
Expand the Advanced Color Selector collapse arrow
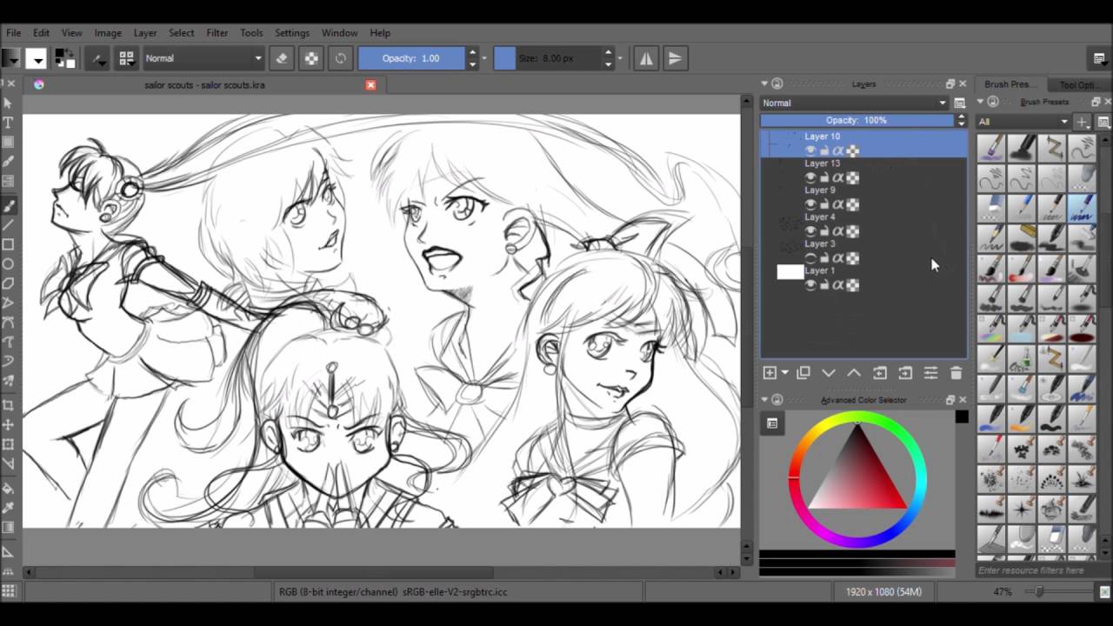[x=765, y=400]
